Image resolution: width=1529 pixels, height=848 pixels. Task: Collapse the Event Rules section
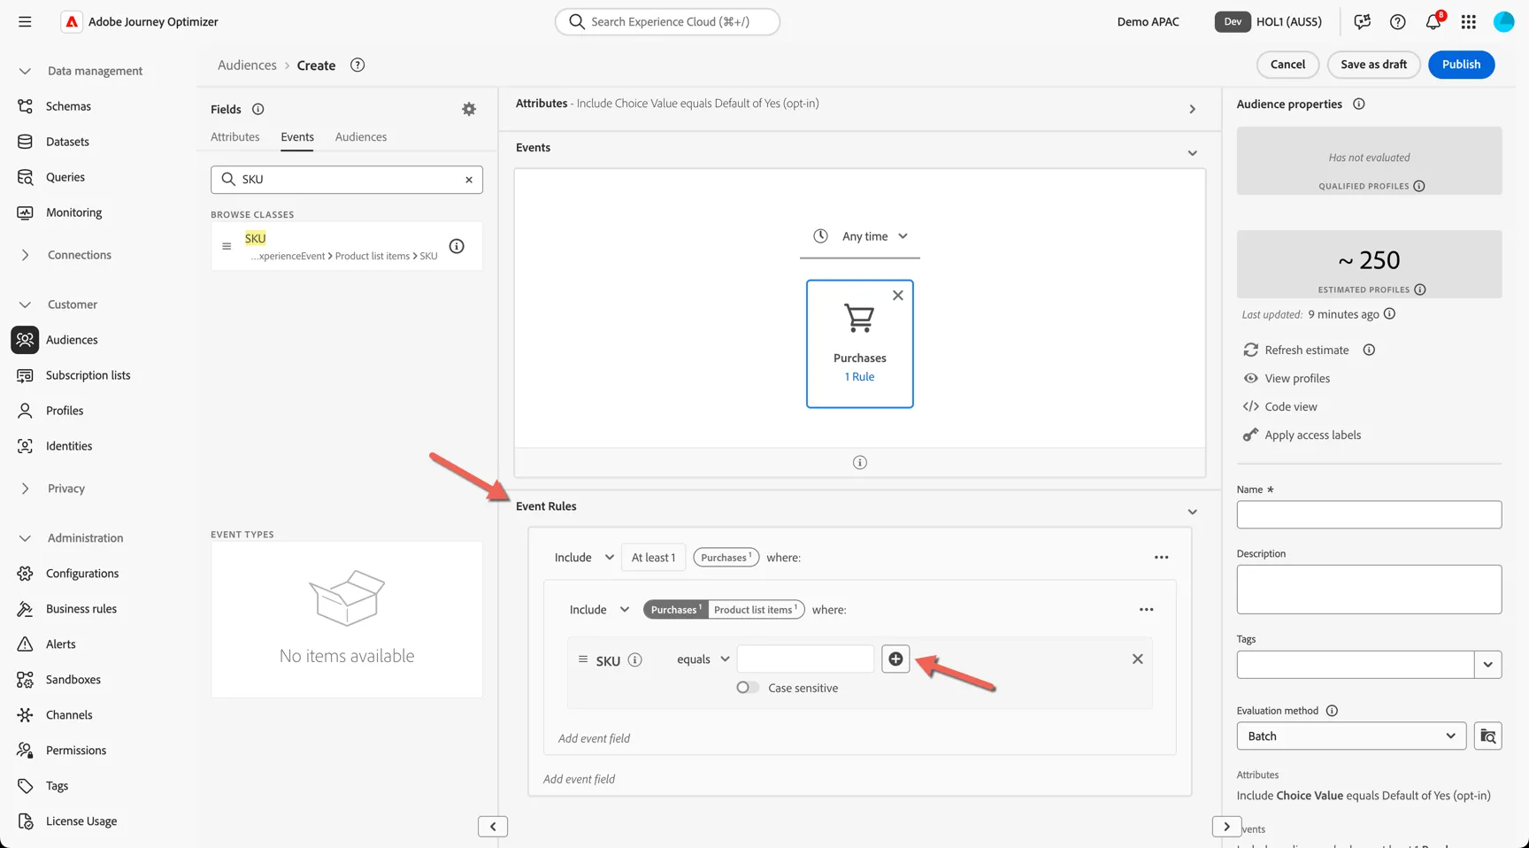click(1192, 512)
